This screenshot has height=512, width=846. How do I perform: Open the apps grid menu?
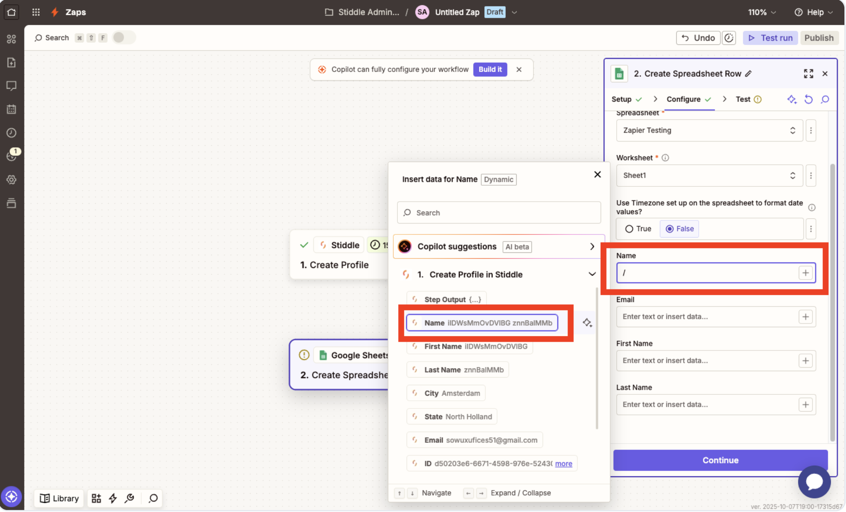tap(36, 12)
